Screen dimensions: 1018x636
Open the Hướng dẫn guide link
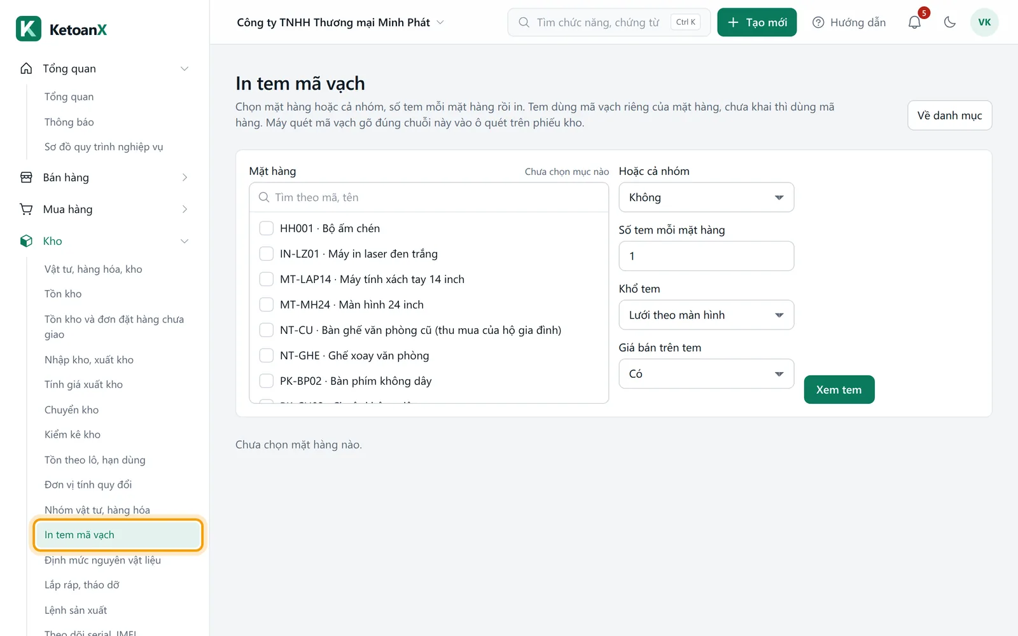tap(849, 22)
